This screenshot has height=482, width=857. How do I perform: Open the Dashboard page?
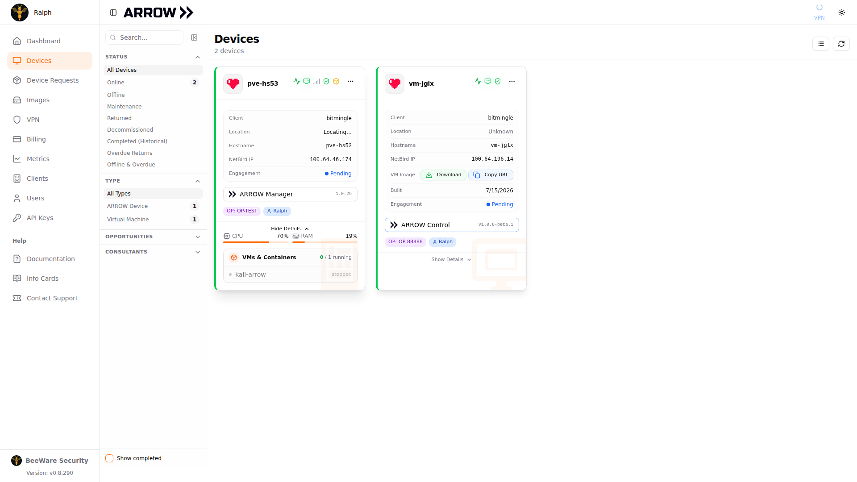tap(50, 41)
